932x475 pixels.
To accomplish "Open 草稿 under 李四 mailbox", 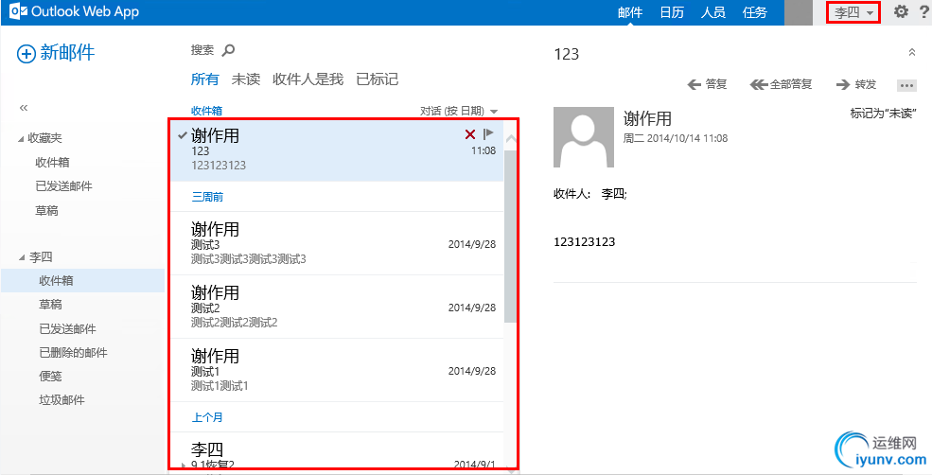I will (x=50, y=305).
